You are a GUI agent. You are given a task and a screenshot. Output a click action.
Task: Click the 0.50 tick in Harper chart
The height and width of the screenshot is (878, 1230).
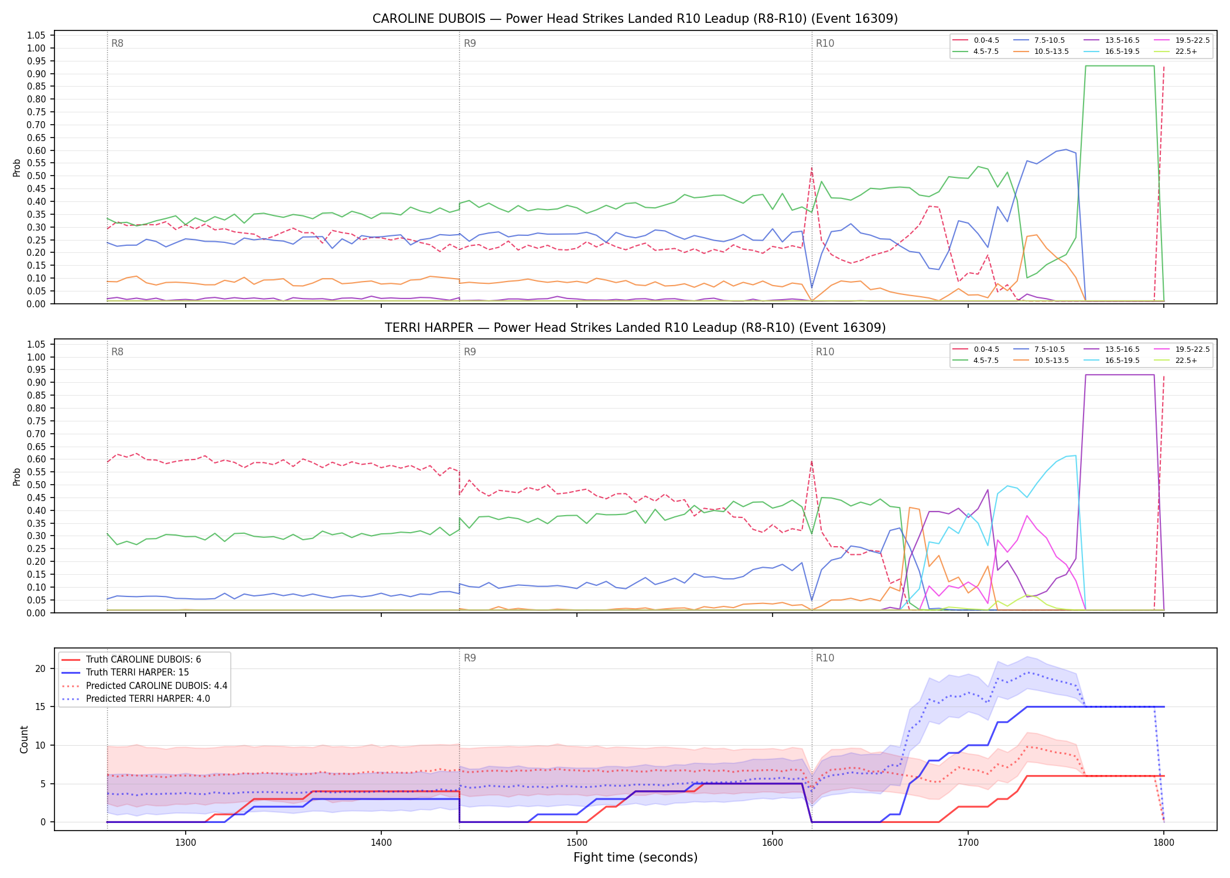pyautogui.click(x=36, y=485)
